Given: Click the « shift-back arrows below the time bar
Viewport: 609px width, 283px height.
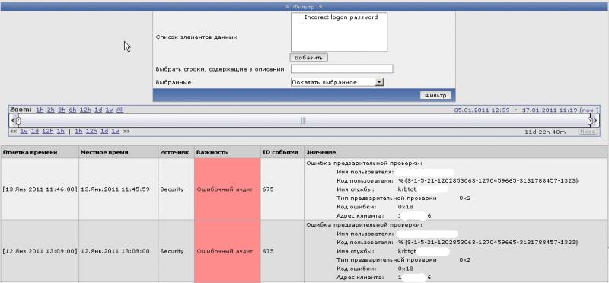Looking at the screenshot, I should coord(13,131).
